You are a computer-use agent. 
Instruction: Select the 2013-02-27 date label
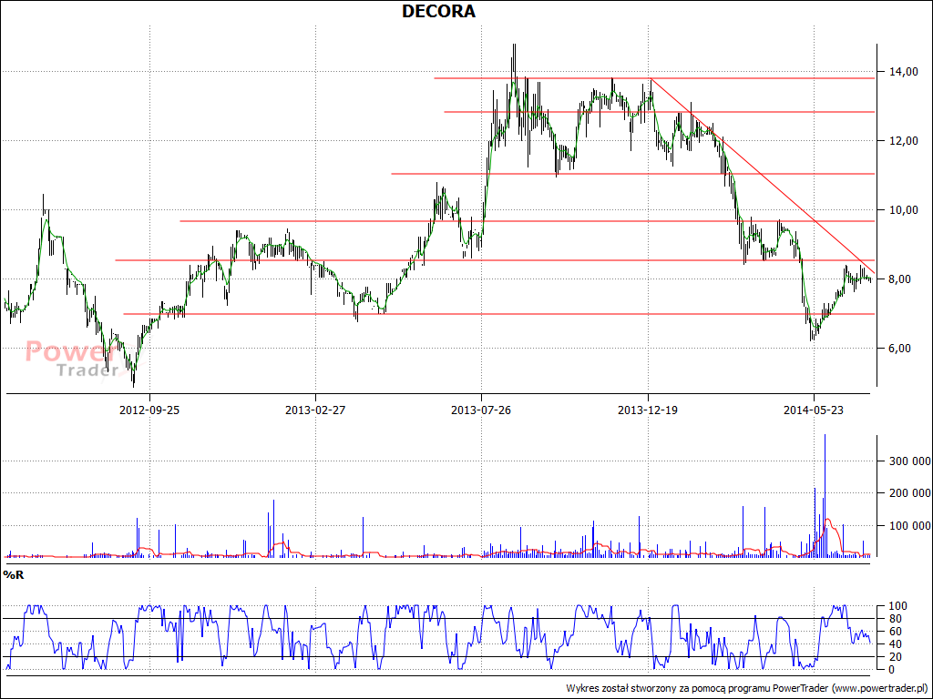315,410
